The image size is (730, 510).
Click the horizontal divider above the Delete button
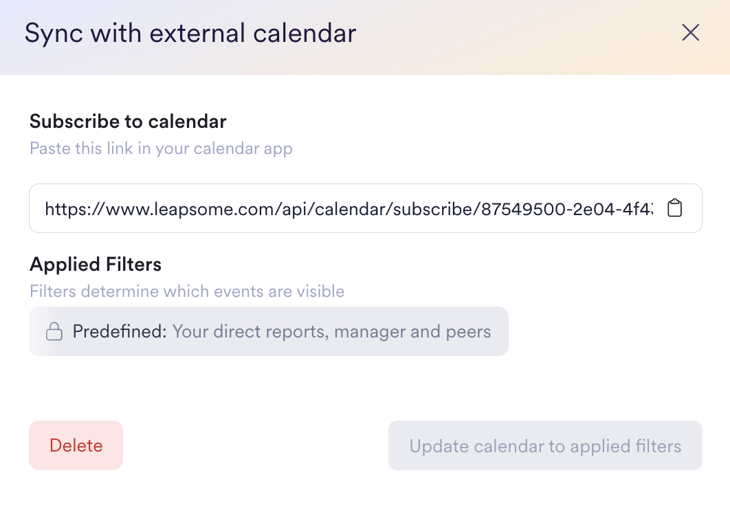(365, 388)
